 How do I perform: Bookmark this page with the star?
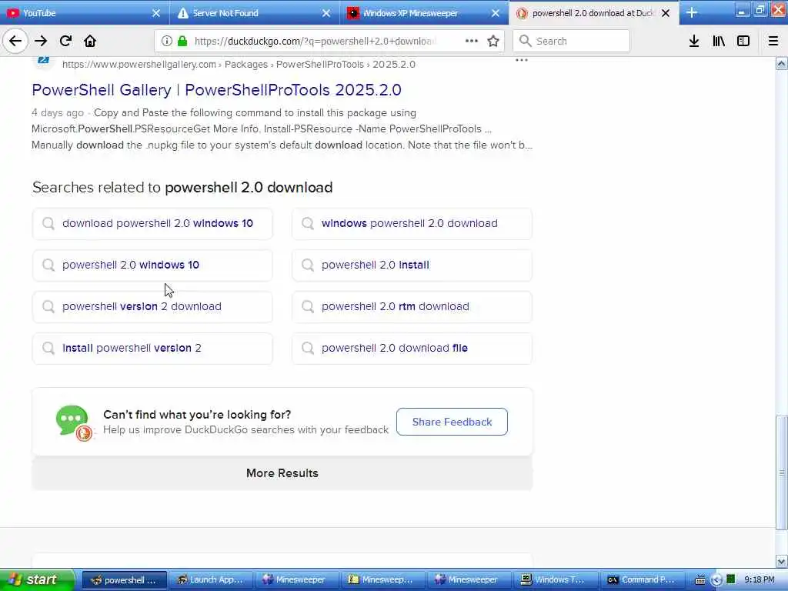point(493,41)
